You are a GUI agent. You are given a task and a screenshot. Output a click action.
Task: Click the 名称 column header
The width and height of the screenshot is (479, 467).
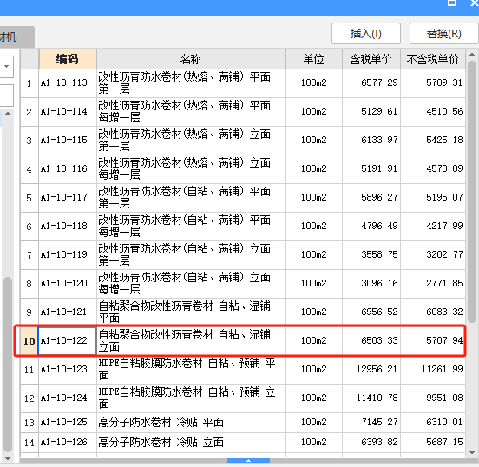191,59
